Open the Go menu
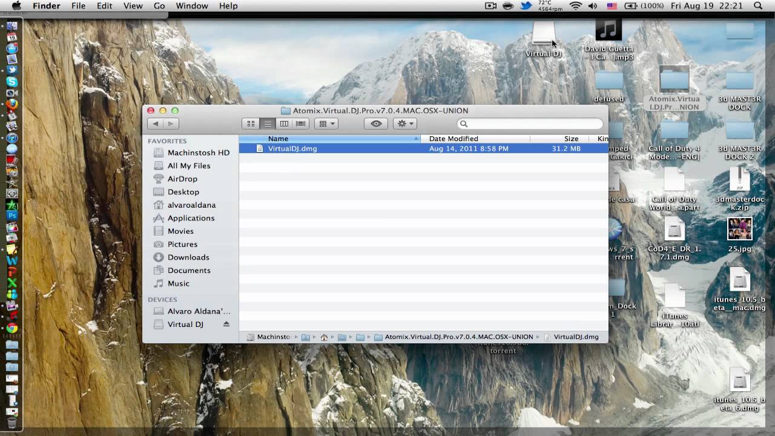 159,6
